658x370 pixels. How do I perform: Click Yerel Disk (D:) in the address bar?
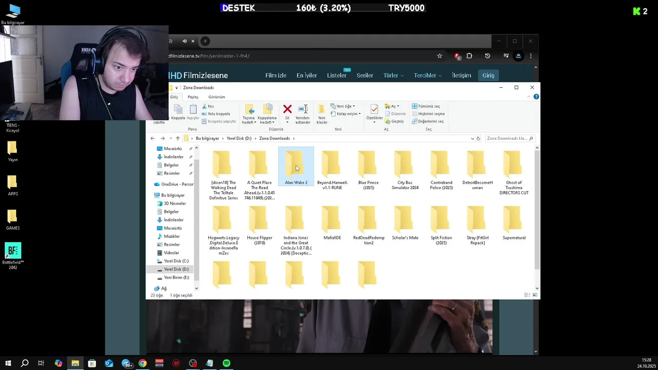click(239, 138)
